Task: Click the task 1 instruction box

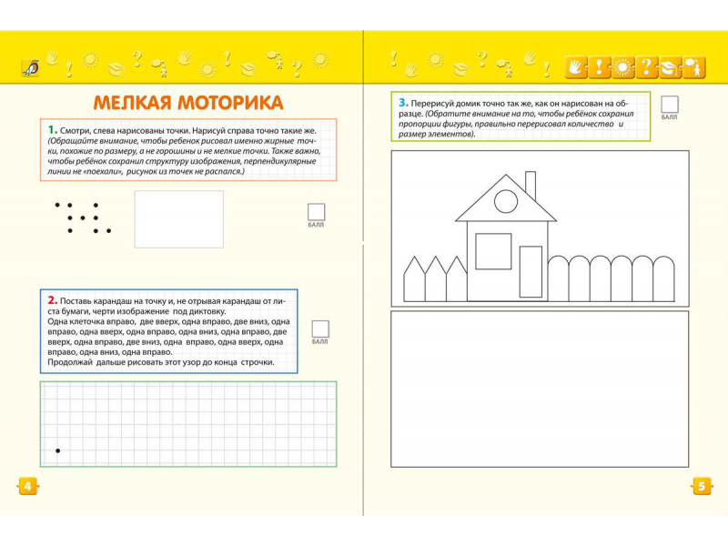Action: pyautogui.click(x=187, y=150)
